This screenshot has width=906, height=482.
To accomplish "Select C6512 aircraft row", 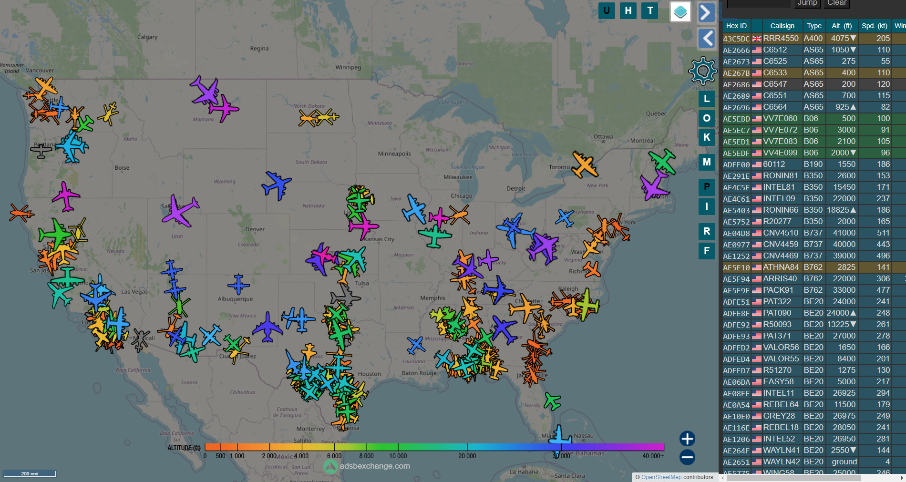I will point(814,50).
